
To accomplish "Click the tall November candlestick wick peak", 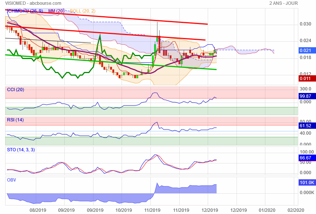I will point(157,22).
